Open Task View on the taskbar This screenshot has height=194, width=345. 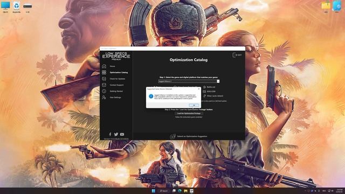(174, 191)
